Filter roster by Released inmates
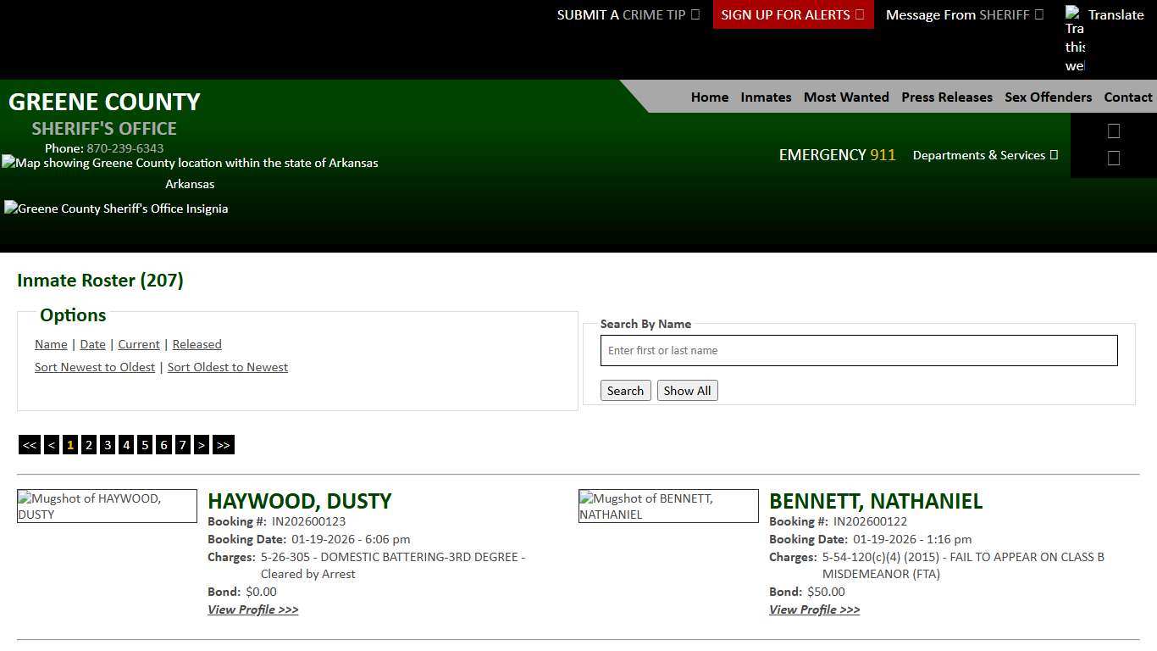This screenshot has height=651, width=1157. point(197,344)
